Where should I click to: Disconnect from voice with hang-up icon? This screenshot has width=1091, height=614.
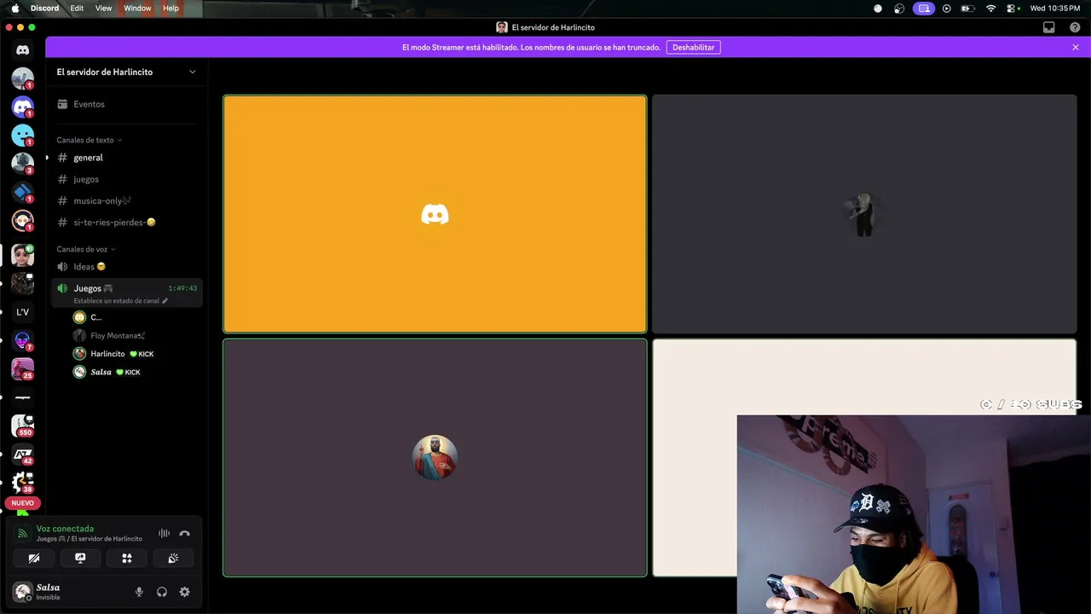pos(184,533)
